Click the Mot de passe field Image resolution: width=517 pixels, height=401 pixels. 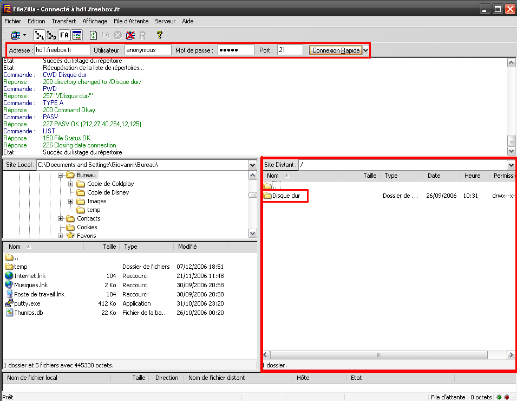[235, 50]
